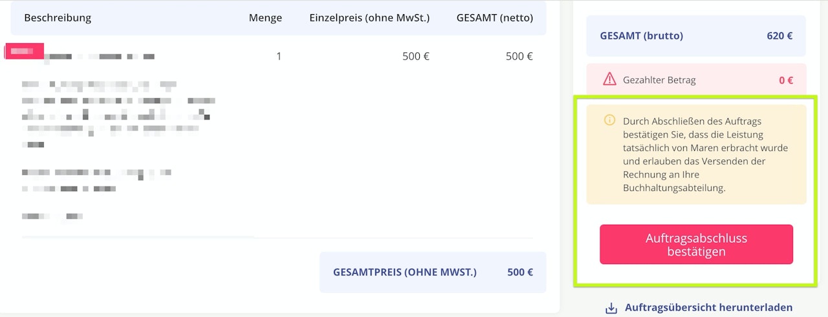Click the 620 € gross total amount

point(779,36)
